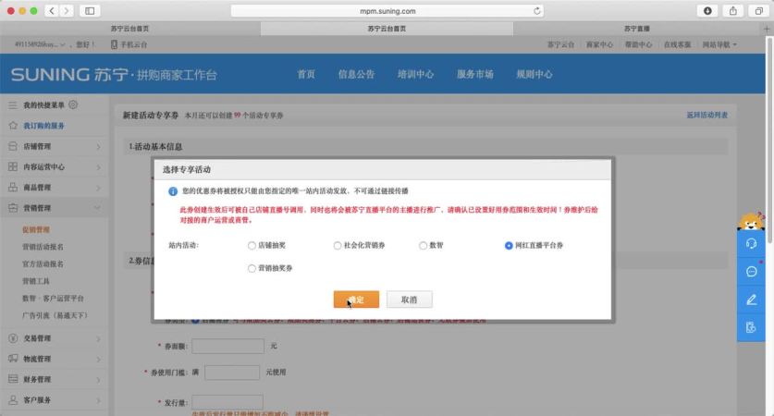Image resolution: width=774 pixels, height=416 pixels.
Task: Open 营销工具 in the sidebar
Action: tap(36, 281)
